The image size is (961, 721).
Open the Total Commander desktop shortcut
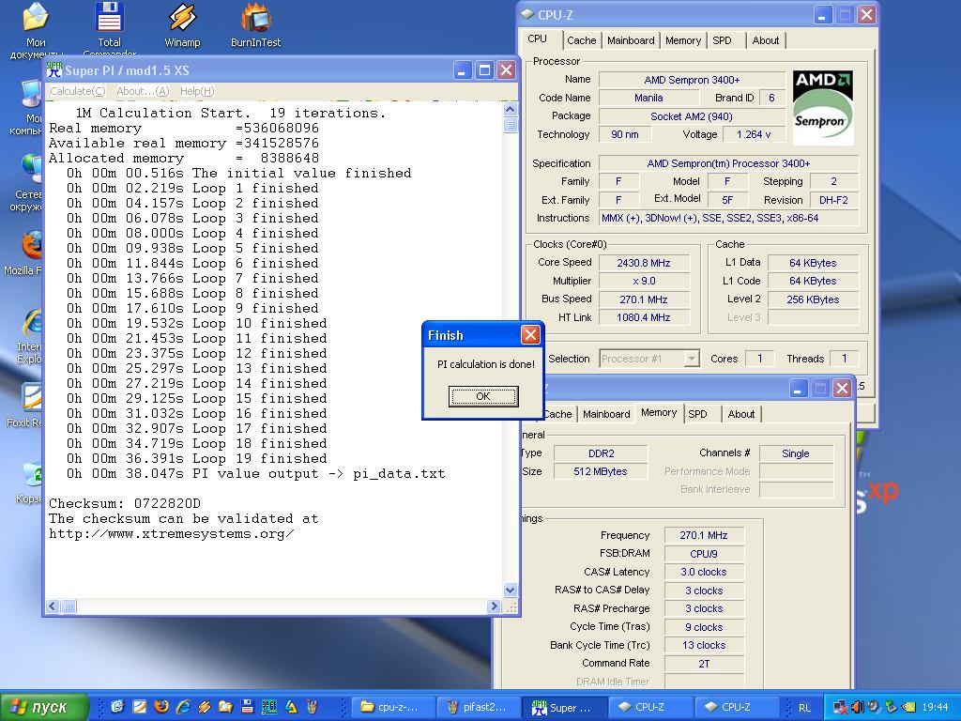pyautogui.click(x=109, y=27)
